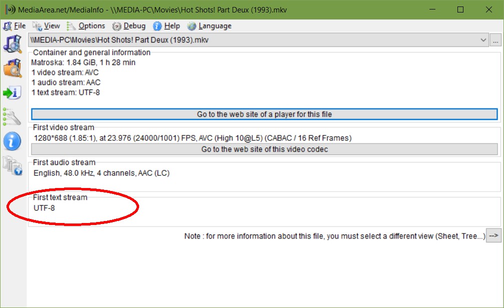The width and height of the screenshot is (504, 308).
Task: Go to the web site of a player
Action: (x=264, y=114)
